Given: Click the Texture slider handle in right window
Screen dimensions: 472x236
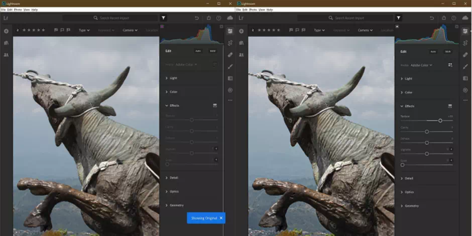Looking at the screenshot, I should point(440,120).
